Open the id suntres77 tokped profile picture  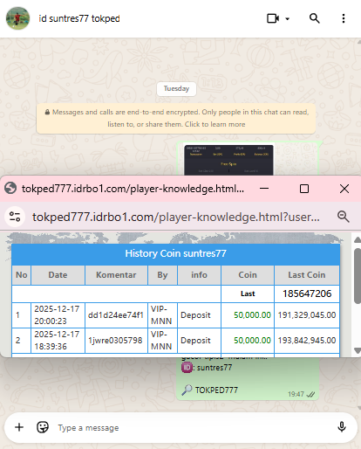(x=17, y=18)
